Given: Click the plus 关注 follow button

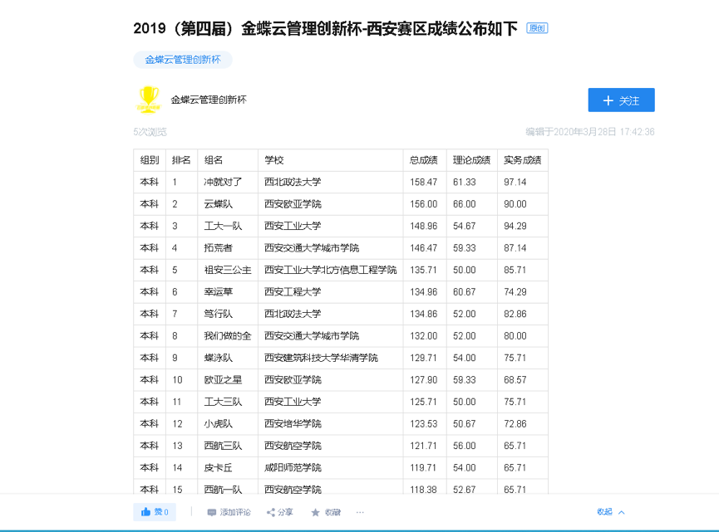Looking at the screenshot, I should pos(621,100).
